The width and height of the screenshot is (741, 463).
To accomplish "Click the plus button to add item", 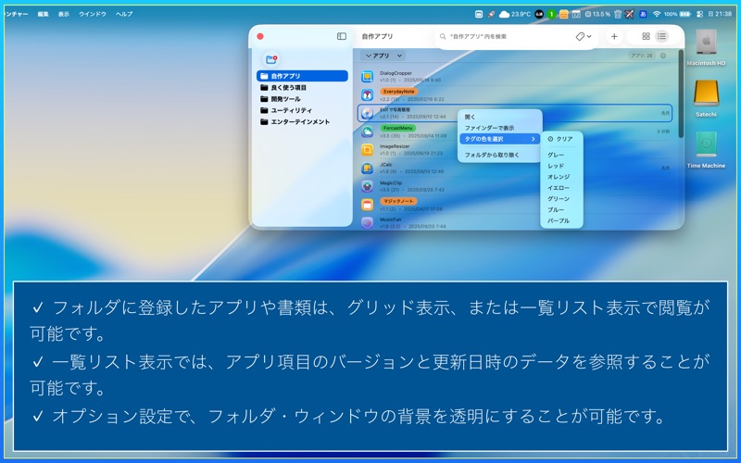I will (614, 36).
